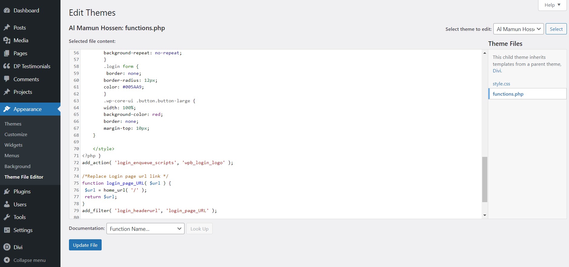Click line number 70 in the gutter
This screenshot has height=267, width=569.
pos(76,149)
